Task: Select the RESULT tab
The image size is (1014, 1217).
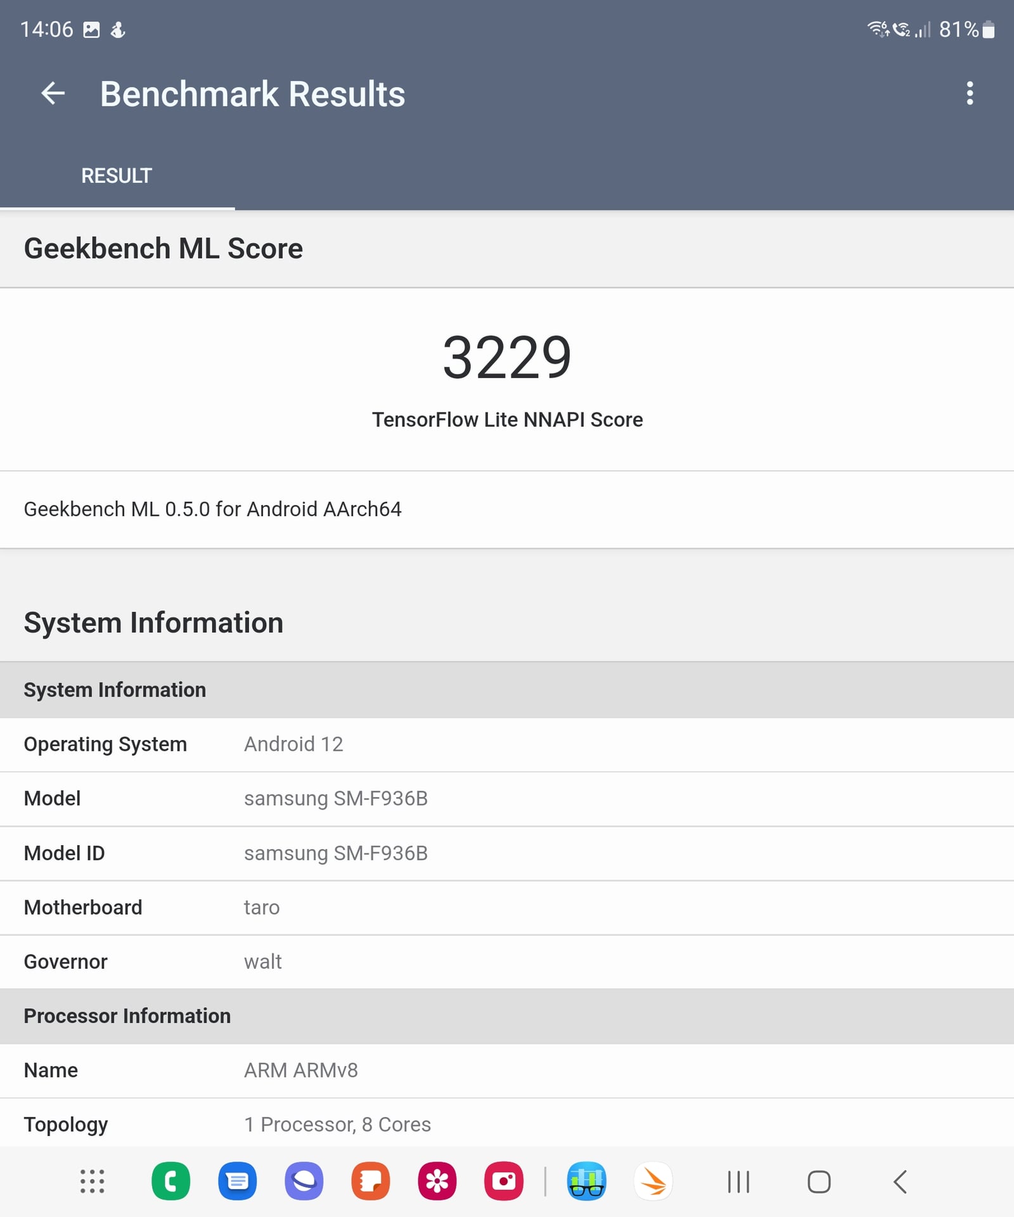Action: pyautogui.click(x=117, y=176)
